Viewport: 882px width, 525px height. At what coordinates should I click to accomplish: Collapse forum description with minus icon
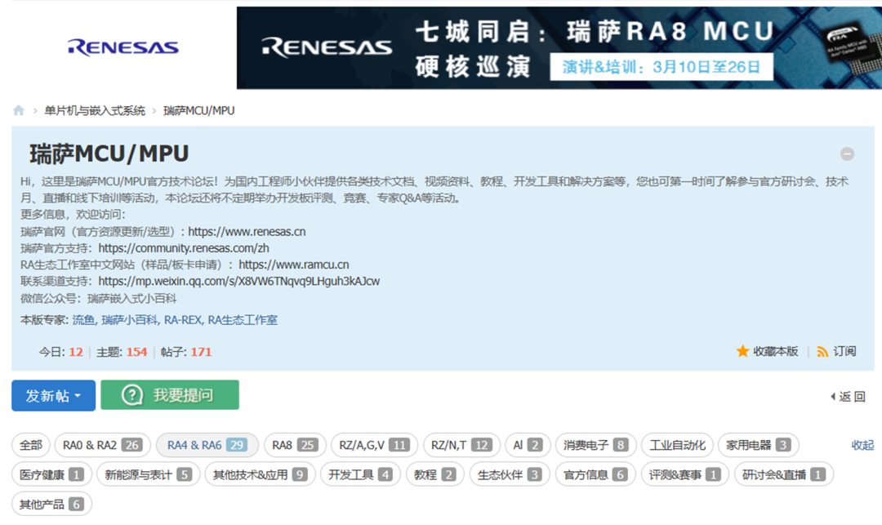pyautogui.click(x=847, y=153)
